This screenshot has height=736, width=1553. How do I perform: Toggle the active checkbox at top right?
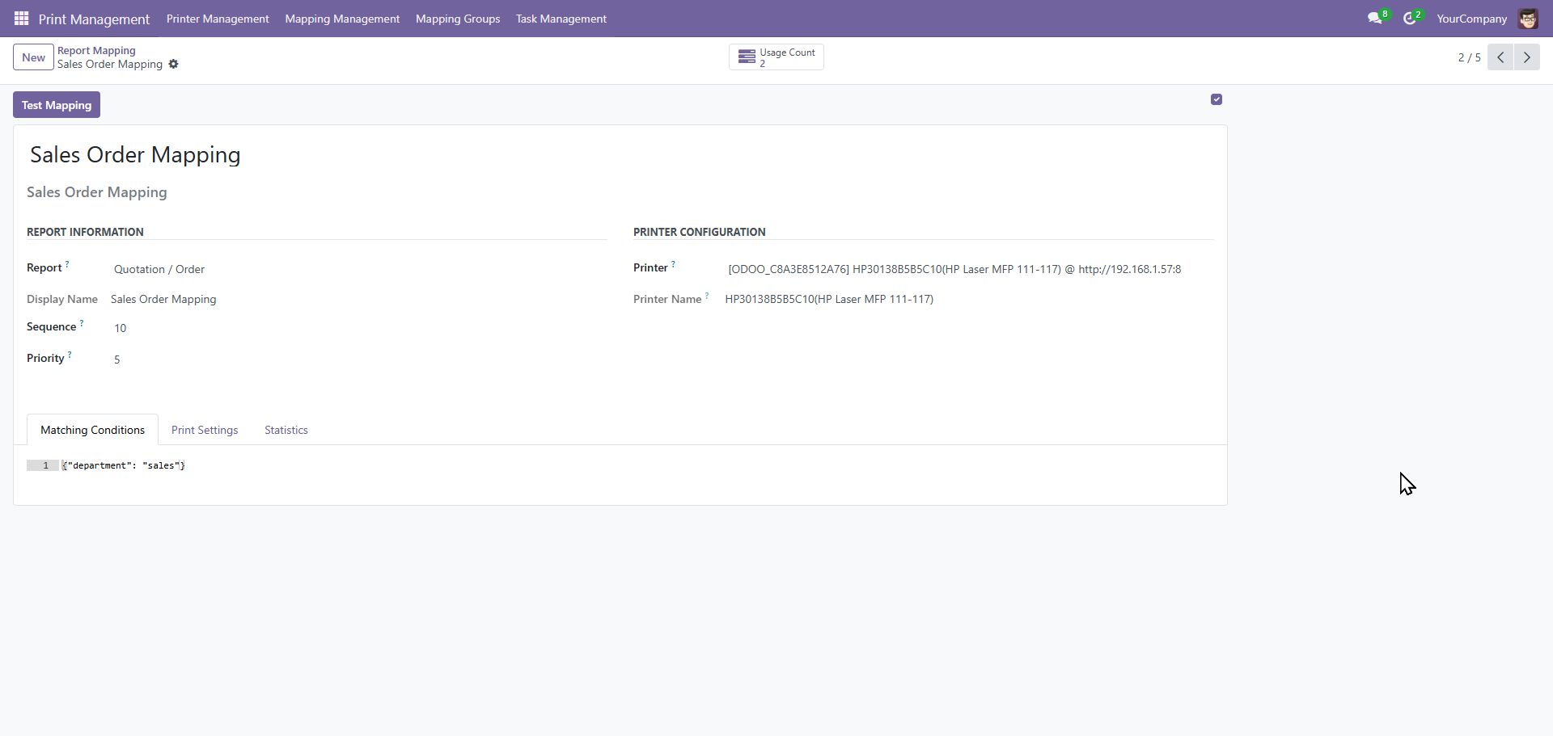[x=1217, y=99]
